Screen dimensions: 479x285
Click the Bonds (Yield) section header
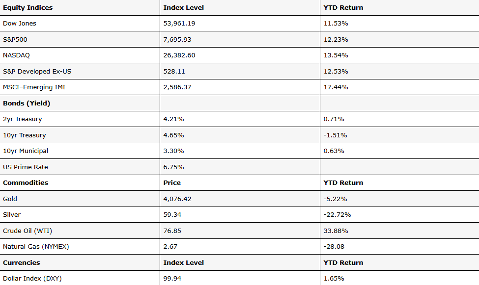pos(27,104)
